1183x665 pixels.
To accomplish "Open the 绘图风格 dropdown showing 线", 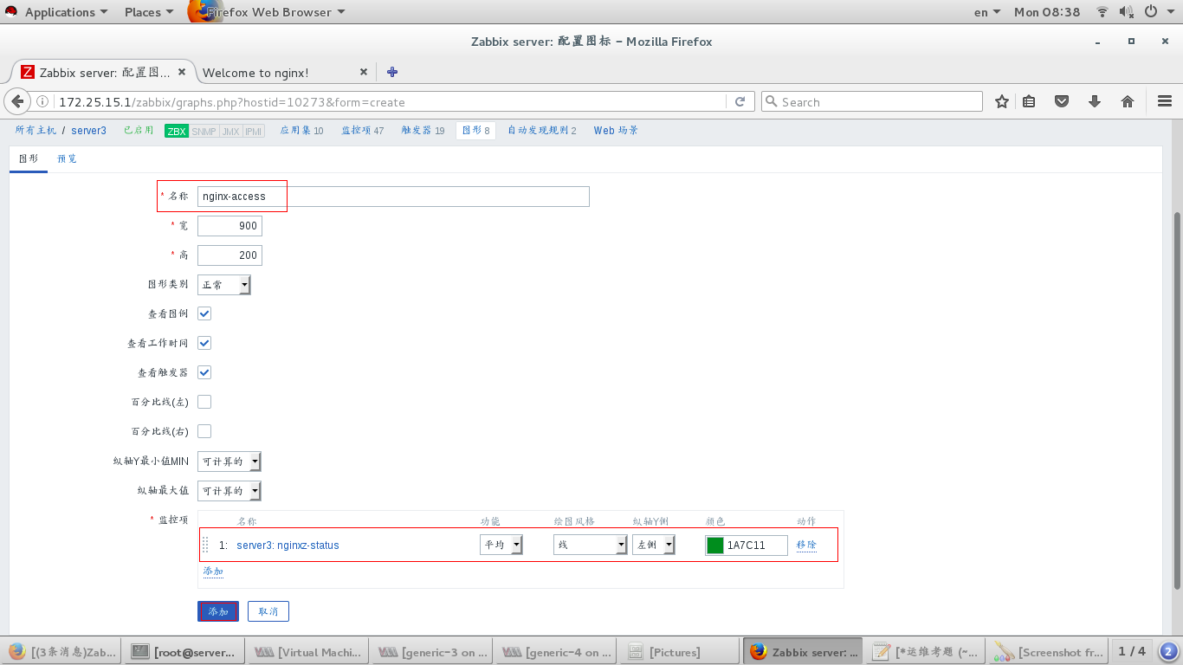I will pos(591,545).
